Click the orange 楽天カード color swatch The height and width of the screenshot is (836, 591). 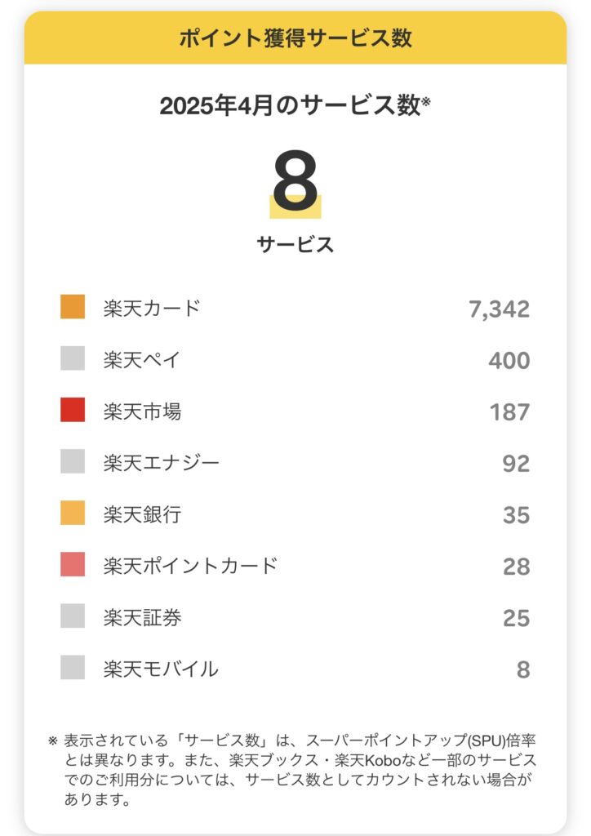73,307
